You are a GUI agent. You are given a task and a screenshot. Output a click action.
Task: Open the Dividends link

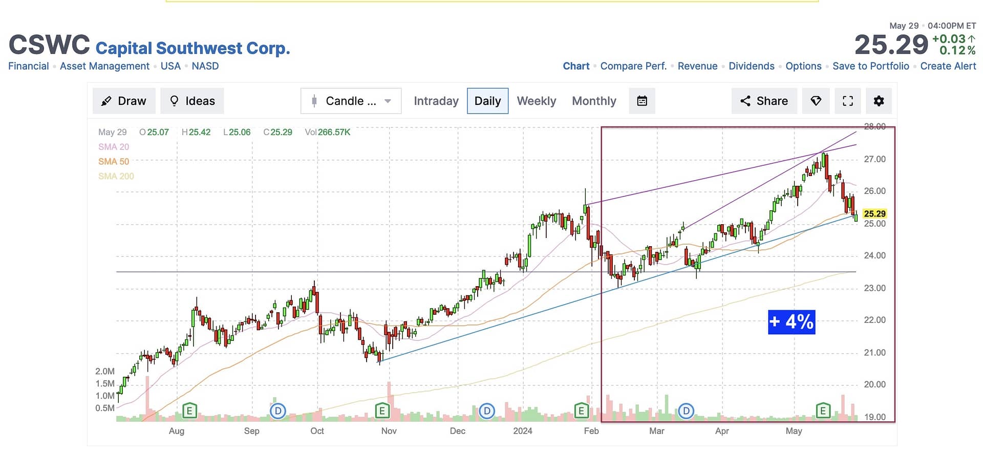[751, 66]
